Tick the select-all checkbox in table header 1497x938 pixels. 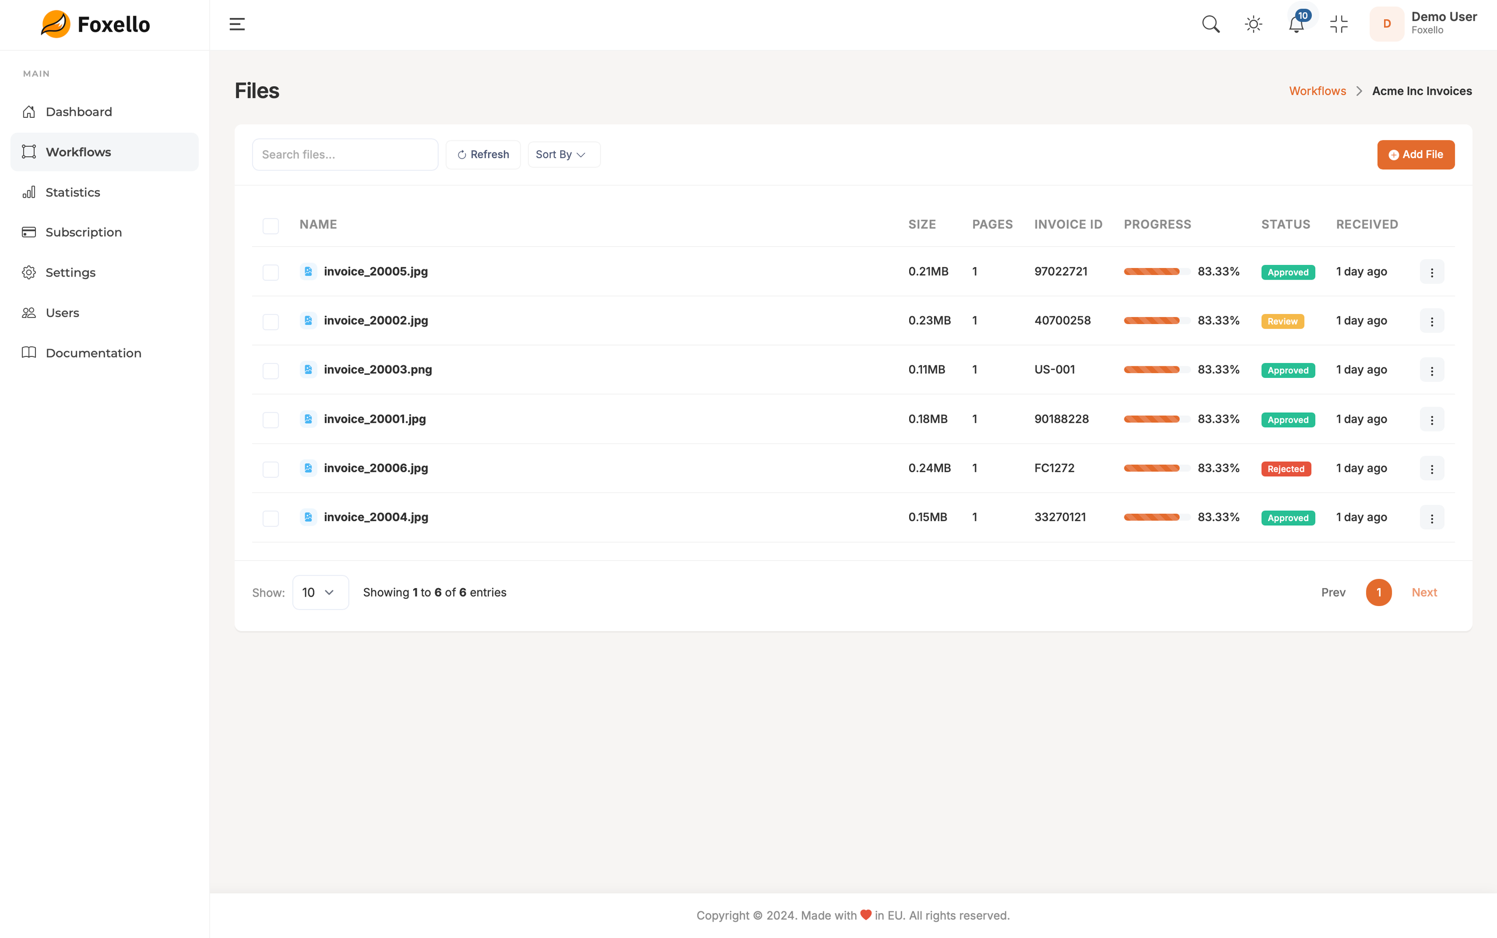[270, 225]
